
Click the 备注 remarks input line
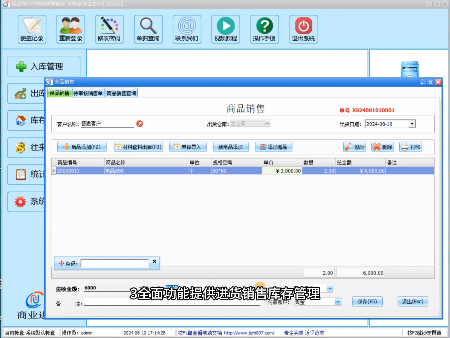[172, 302]
